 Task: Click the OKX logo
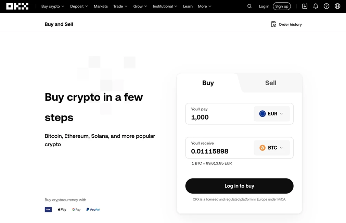tap(17, 6)
